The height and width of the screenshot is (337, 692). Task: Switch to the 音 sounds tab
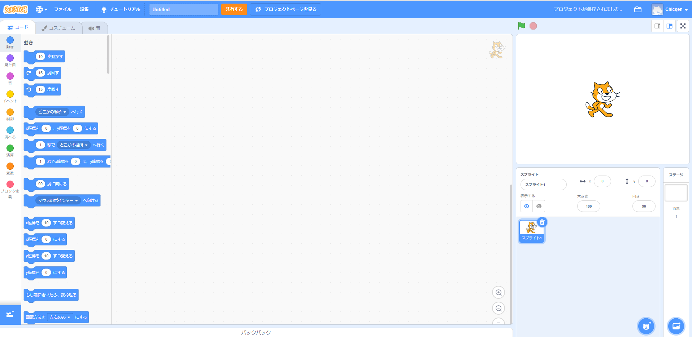click(95, 28)
